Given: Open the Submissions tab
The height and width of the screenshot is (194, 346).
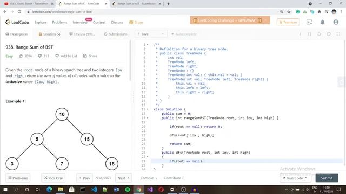Looking at the screenshot, I should tap(116, 34).
